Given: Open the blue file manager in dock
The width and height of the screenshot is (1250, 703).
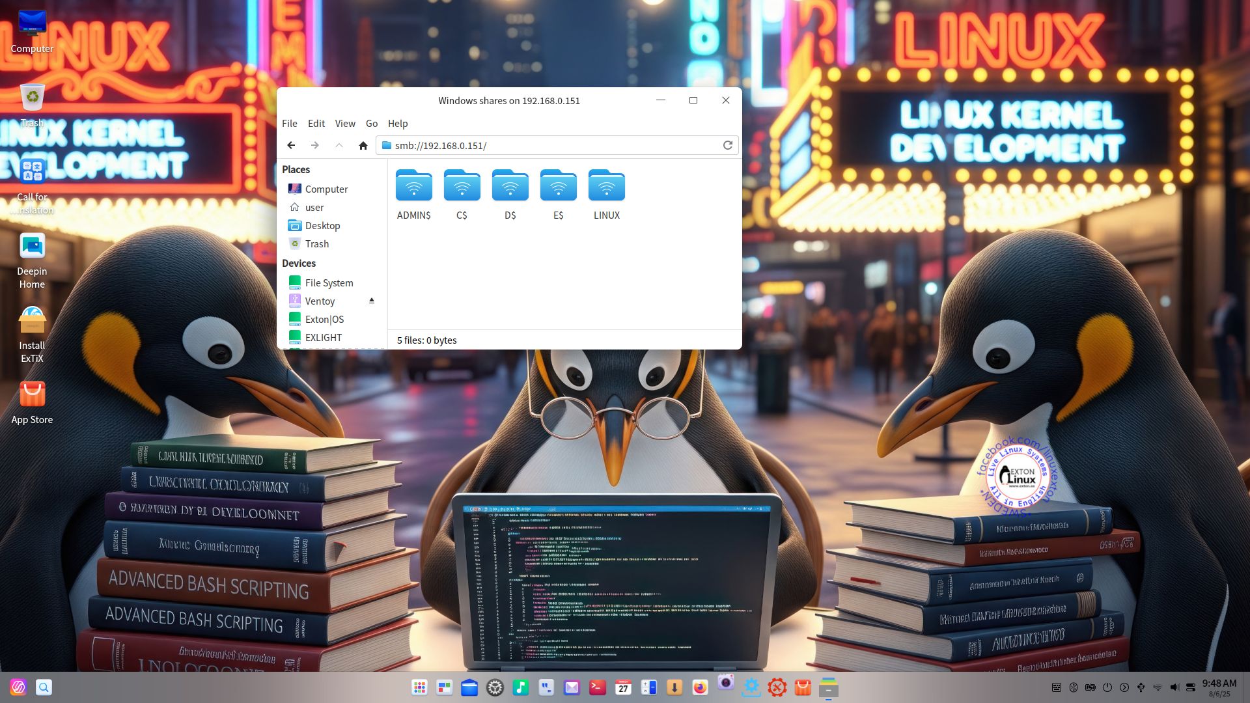Looking at the screenshot, I should [469, 687].
